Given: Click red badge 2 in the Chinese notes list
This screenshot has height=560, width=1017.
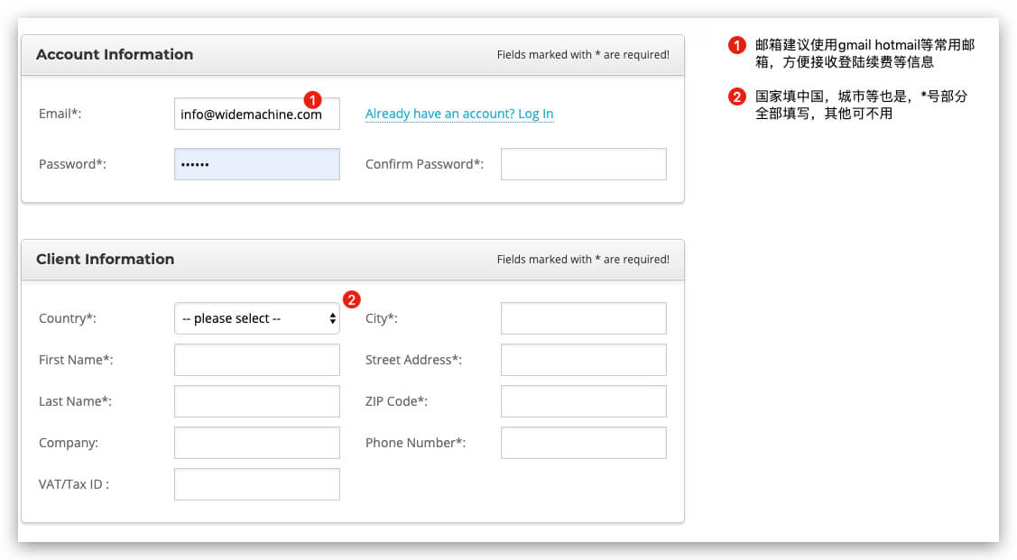Looking at the screenshot, I should coord(737,97).
